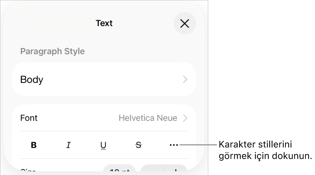
Task: Toggle bold formatting
Action: point(34,145)
